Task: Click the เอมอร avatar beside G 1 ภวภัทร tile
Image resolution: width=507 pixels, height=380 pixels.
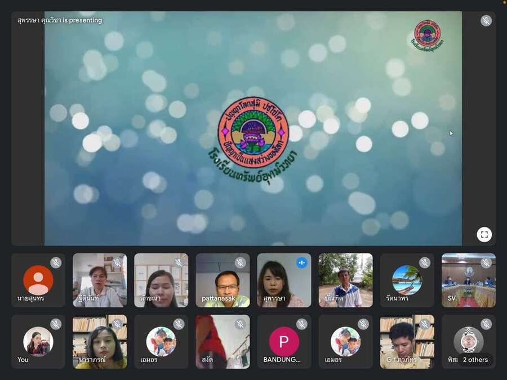Action: [345, 341]
